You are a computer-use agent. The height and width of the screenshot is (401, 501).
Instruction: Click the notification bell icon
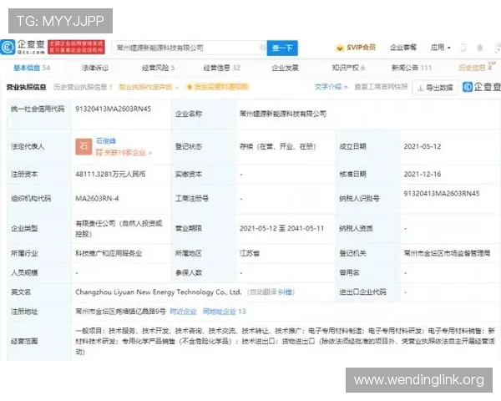click(x=479, y=48)
